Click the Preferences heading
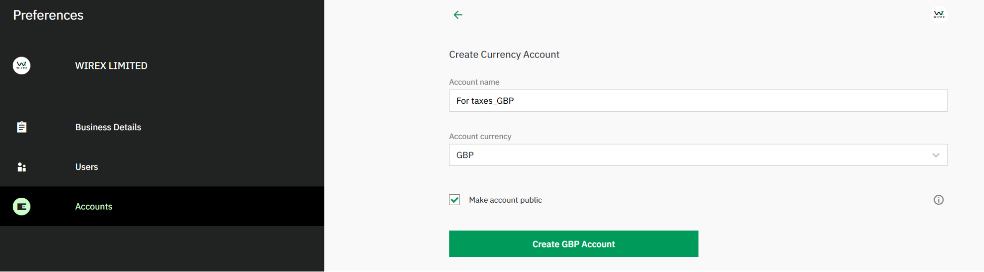Screen dimensions: 984x272 point(48,15)
